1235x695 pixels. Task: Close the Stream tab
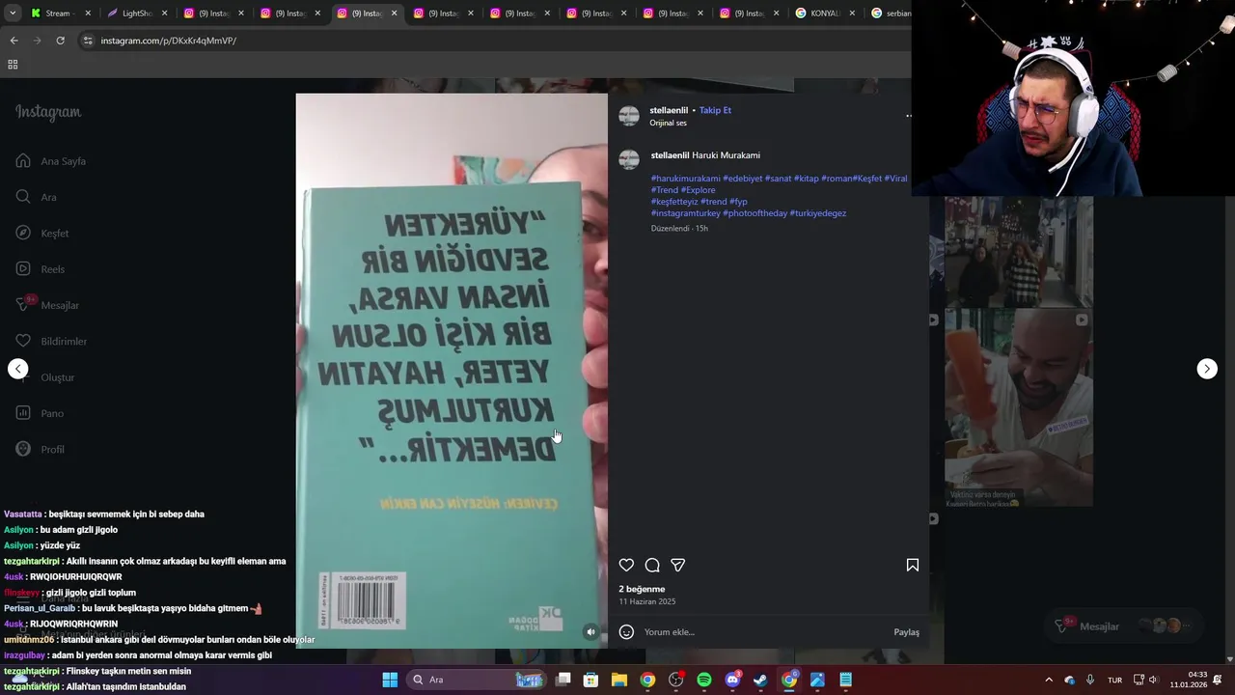tap(88, 14)
